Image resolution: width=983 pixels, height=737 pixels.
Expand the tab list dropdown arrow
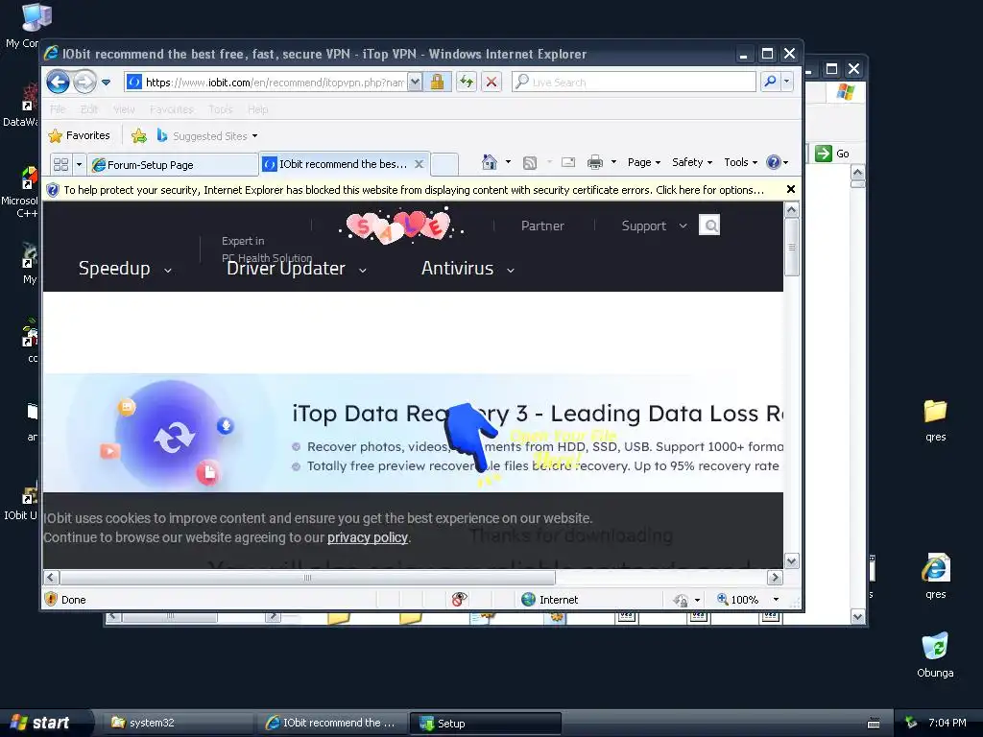coord(79,165)
